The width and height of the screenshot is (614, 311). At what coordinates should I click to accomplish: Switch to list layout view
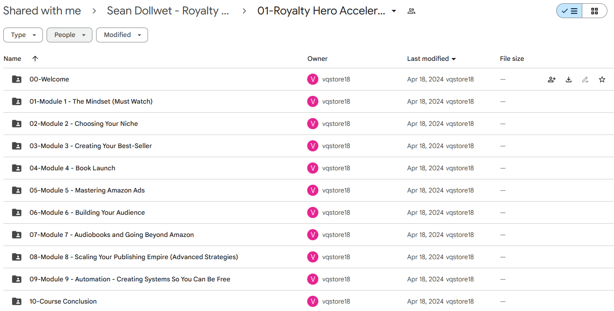(569, 11)
